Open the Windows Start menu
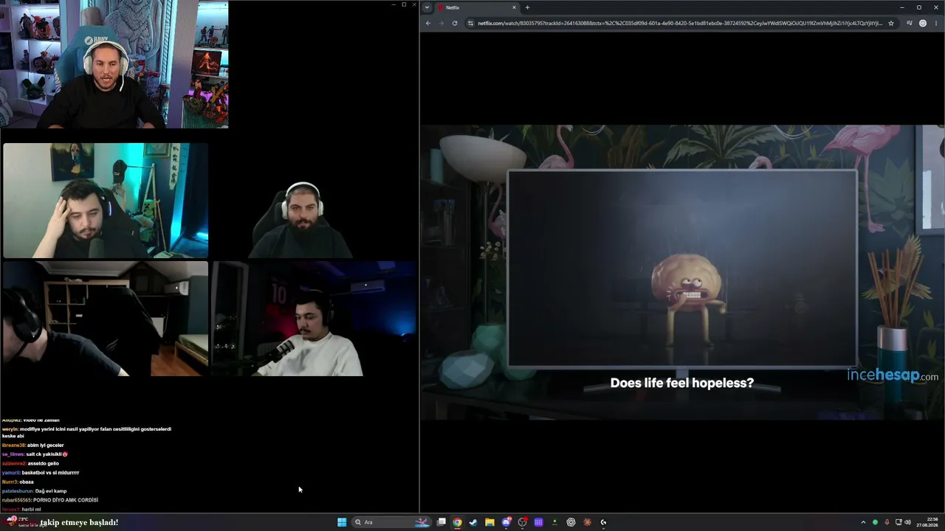The height and width of the screenshot is (531, 945). pyautogui.click(x=342, y=522)
